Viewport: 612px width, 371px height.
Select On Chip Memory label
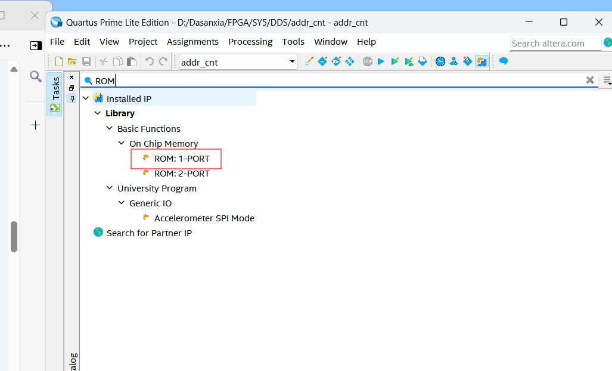[163, 143]
